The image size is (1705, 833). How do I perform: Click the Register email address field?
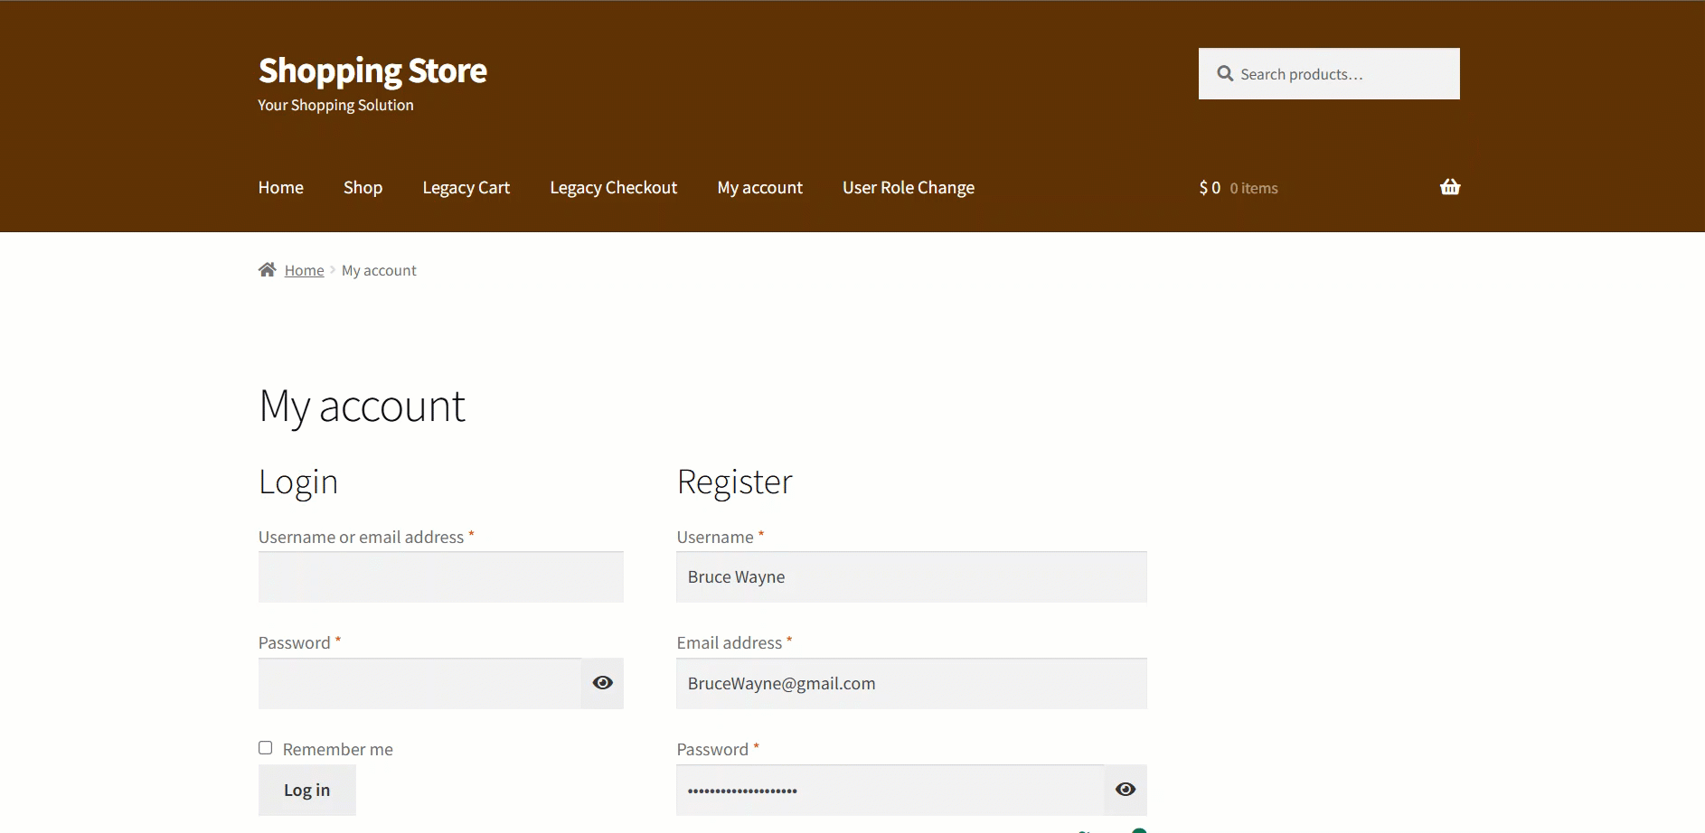[x=911, y=684]
